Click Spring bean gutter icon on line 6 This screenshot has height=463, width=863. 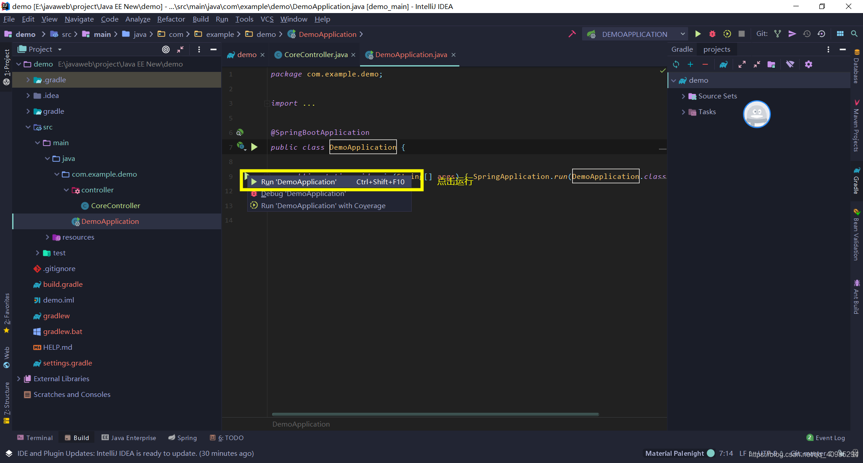click(240, 132)
